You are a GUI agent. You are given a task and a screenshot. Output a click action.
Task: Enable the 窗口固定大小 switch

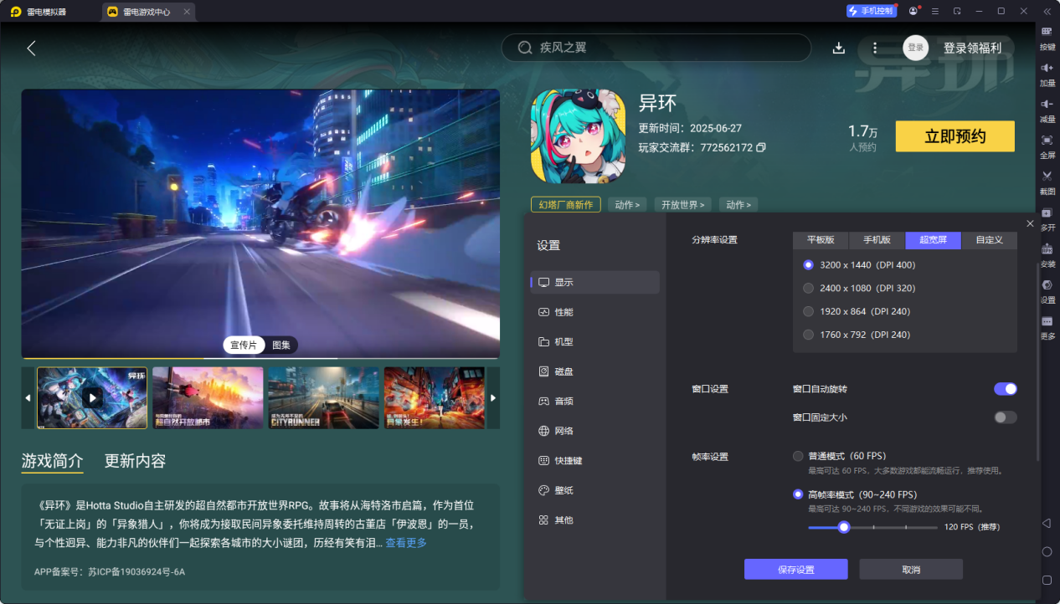click(1005, 417)
